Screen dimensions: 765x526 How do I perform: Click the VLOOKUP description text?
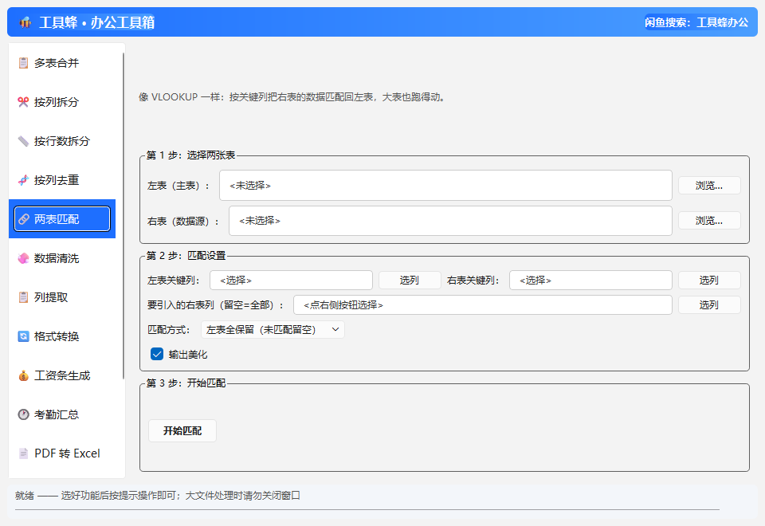pos(292,97)
